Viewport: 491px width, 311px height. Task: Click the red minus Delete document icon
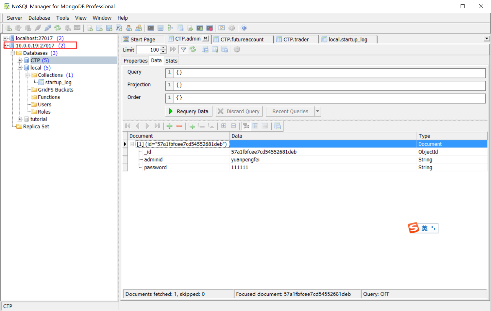pyautogui.click(x=179, y=126)
